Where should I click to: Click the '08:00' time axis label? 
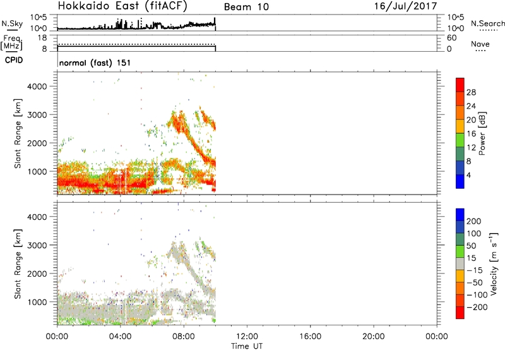point(184,337)
